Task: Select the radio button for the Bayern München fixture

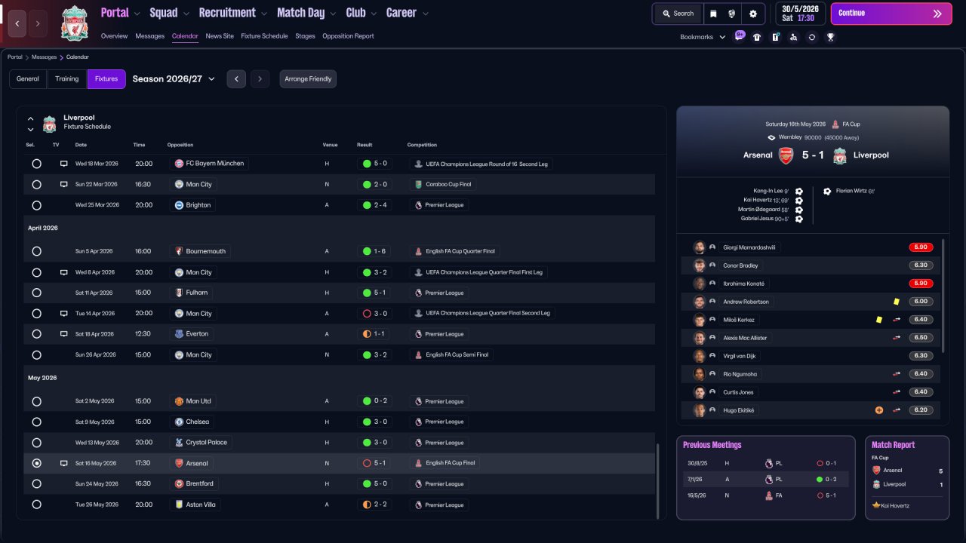Action: coord(37,164)
